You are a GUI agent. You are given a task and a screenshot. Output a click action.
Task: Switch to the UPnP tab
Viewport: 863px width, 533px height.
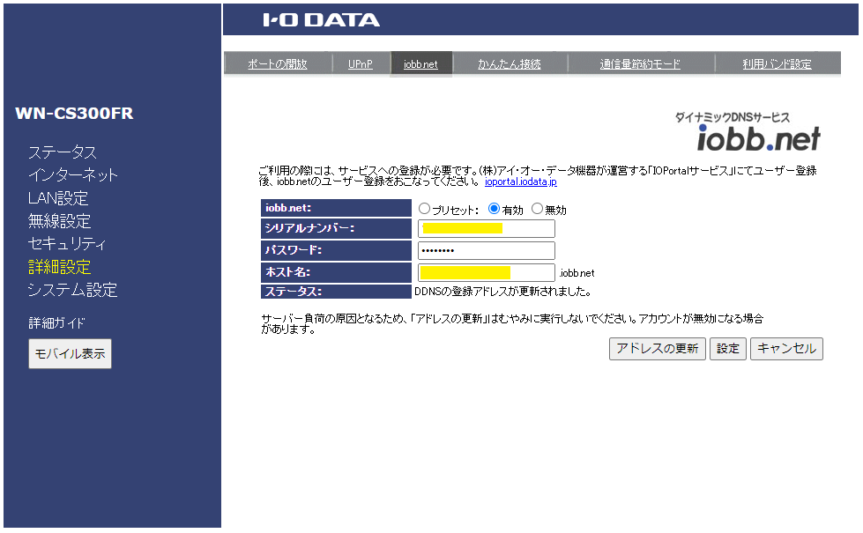(x=360, y=63)
